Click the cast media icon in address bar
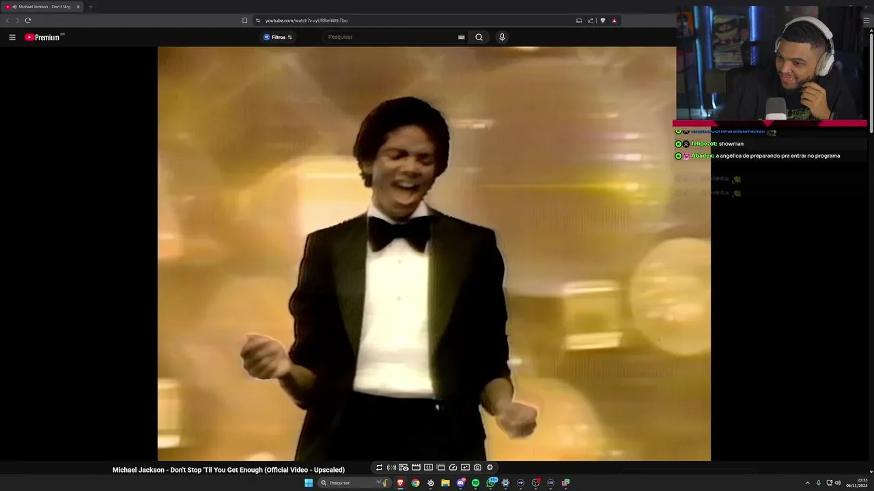The width and height of the screenshot is (874, 491). (579, 20)
